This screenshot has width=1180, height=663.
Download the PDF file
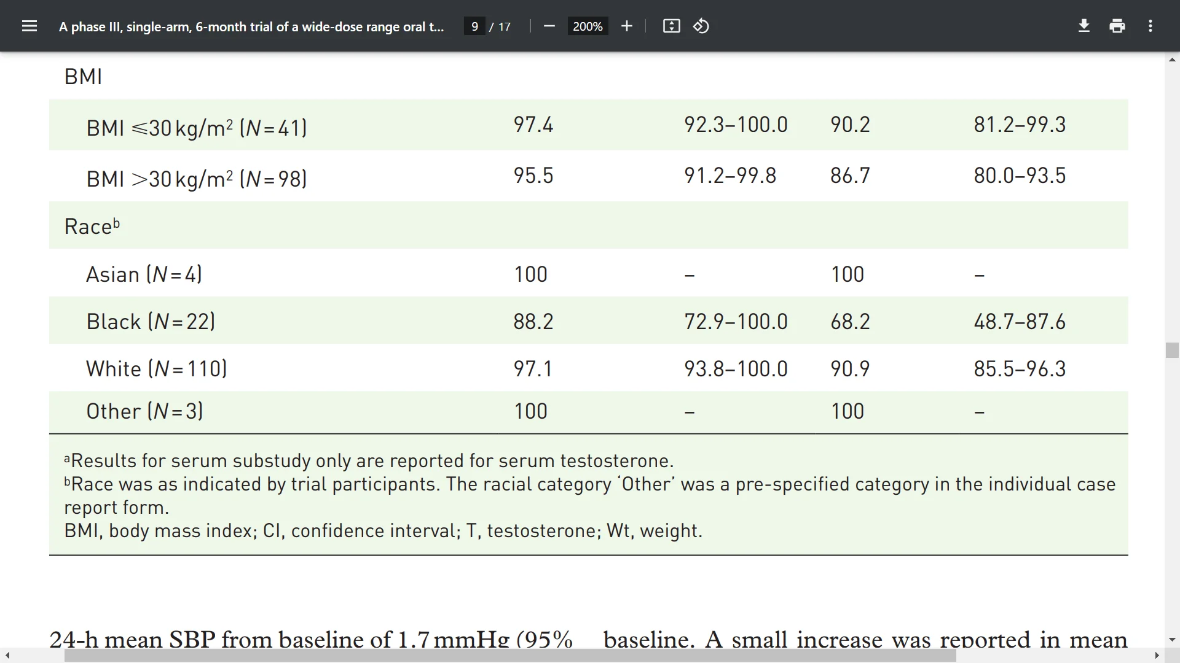coord(1084,26)
